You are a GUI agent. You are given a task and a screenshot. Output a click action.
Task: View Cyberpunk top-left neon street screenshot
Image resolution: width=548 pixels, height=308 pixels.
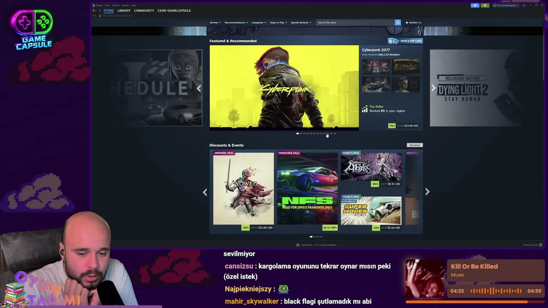pos(376,66)
